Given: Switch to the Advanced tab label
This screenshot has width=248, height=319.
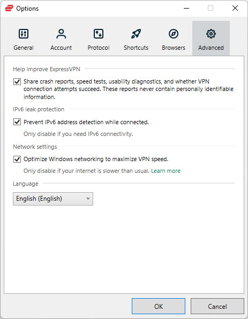Looking at the screenshot, I should 211,48.
